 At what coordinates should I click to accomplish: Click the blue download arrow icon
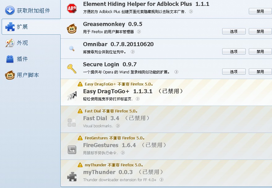[10, 10]
